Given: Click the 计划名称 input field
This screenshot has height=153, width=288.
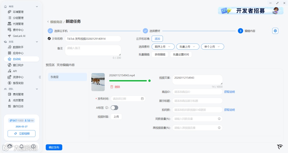Looking at the screenshot, I should (x=93, y=39).
